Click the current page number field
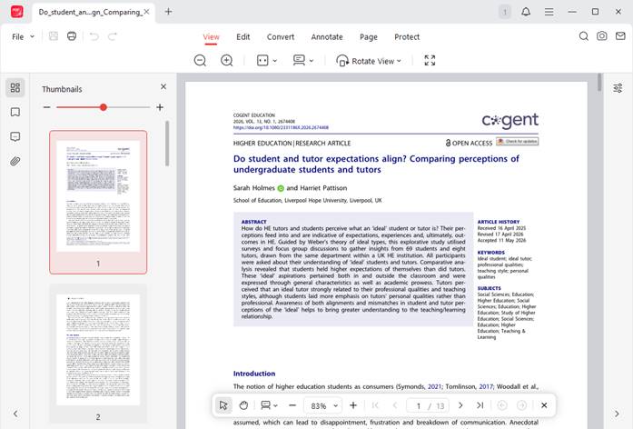 click(x=419, y=405)
